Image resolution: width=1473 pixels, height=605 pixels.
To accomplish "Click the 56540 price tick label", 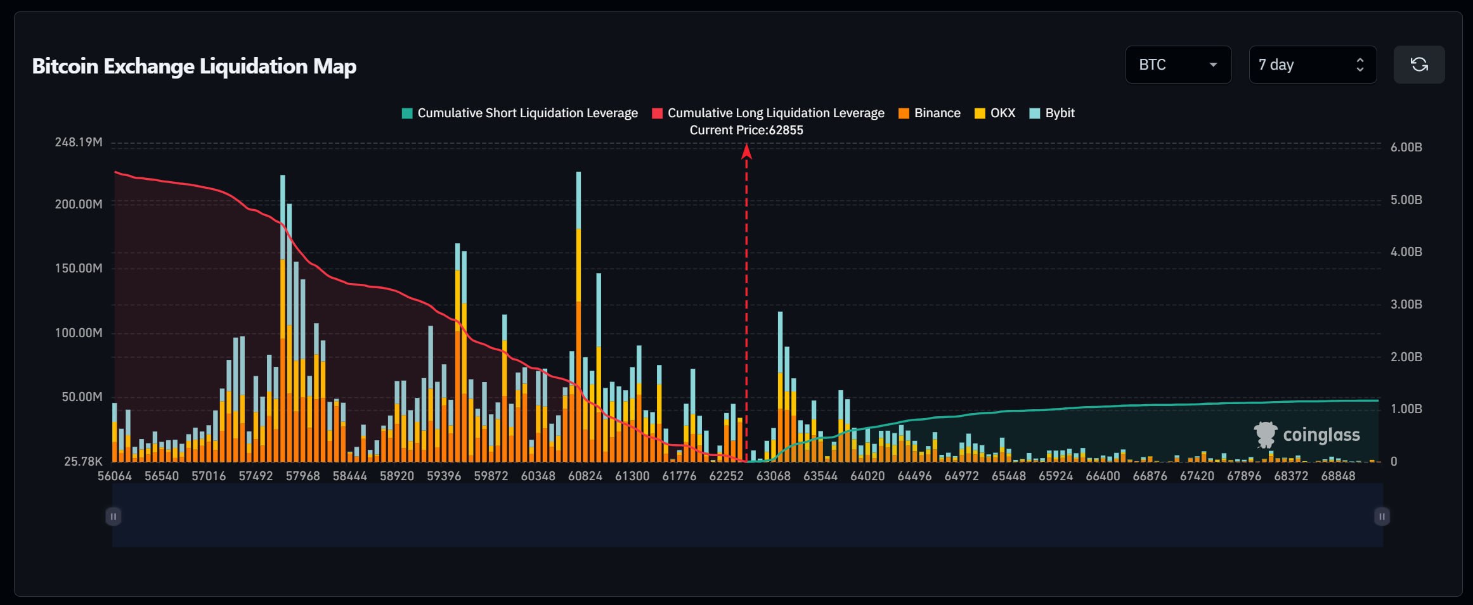I will 162,476.
